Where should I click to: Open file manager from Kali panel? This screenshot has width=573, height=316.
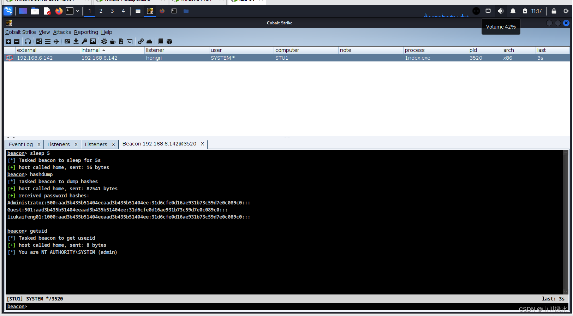[35, 11]
